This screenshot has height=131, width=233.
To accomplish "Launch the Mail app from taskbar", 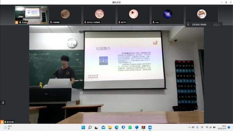I will point(103,127).
